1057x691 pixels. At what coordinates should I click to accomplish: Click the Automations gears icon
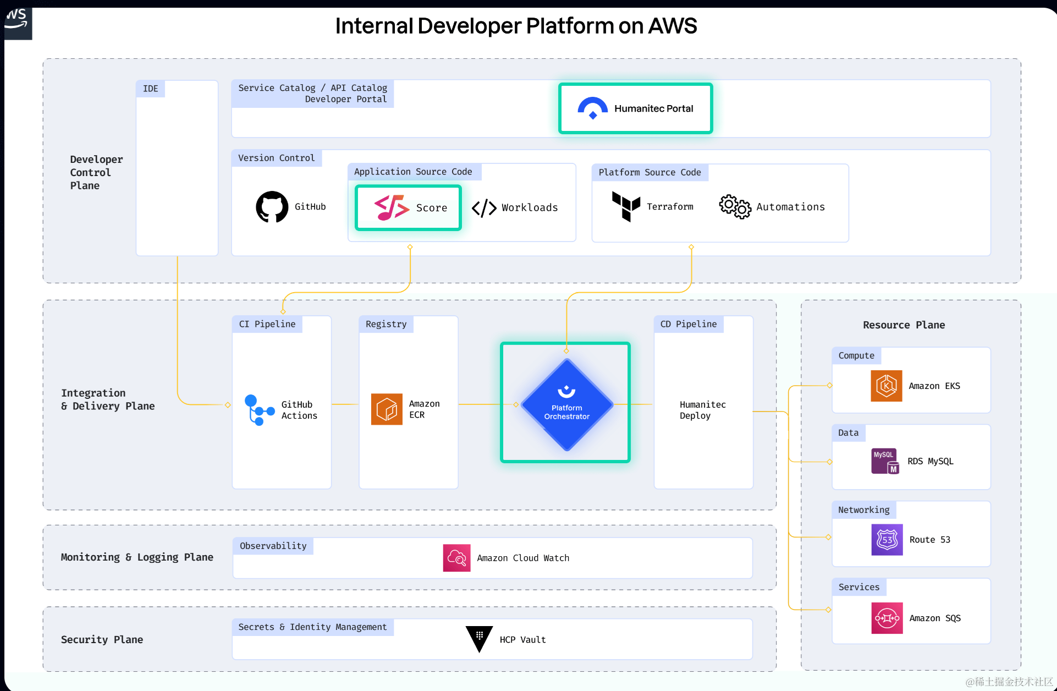pyautogui.click(x=735, y=206)
